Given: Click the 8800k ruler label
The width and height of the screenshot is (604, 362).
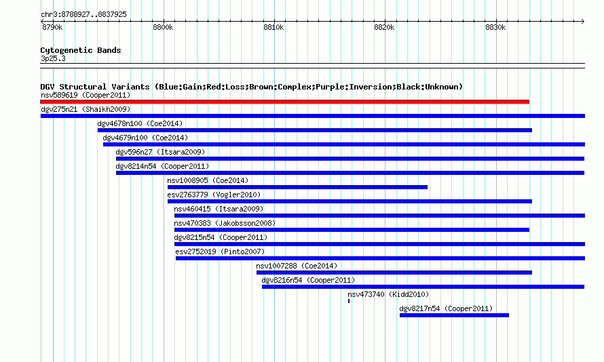Looking at the screenshot, I should point(163,27).
